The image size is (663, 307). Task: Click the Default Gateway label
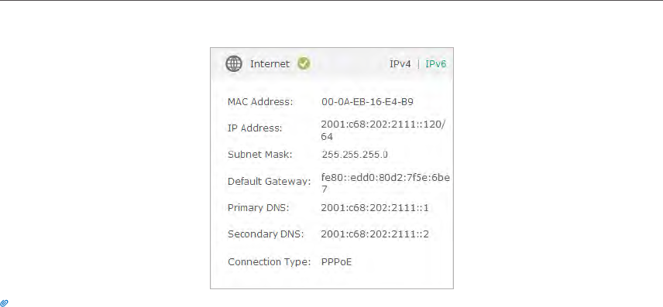pyautogui.click(x=269, y=182)
